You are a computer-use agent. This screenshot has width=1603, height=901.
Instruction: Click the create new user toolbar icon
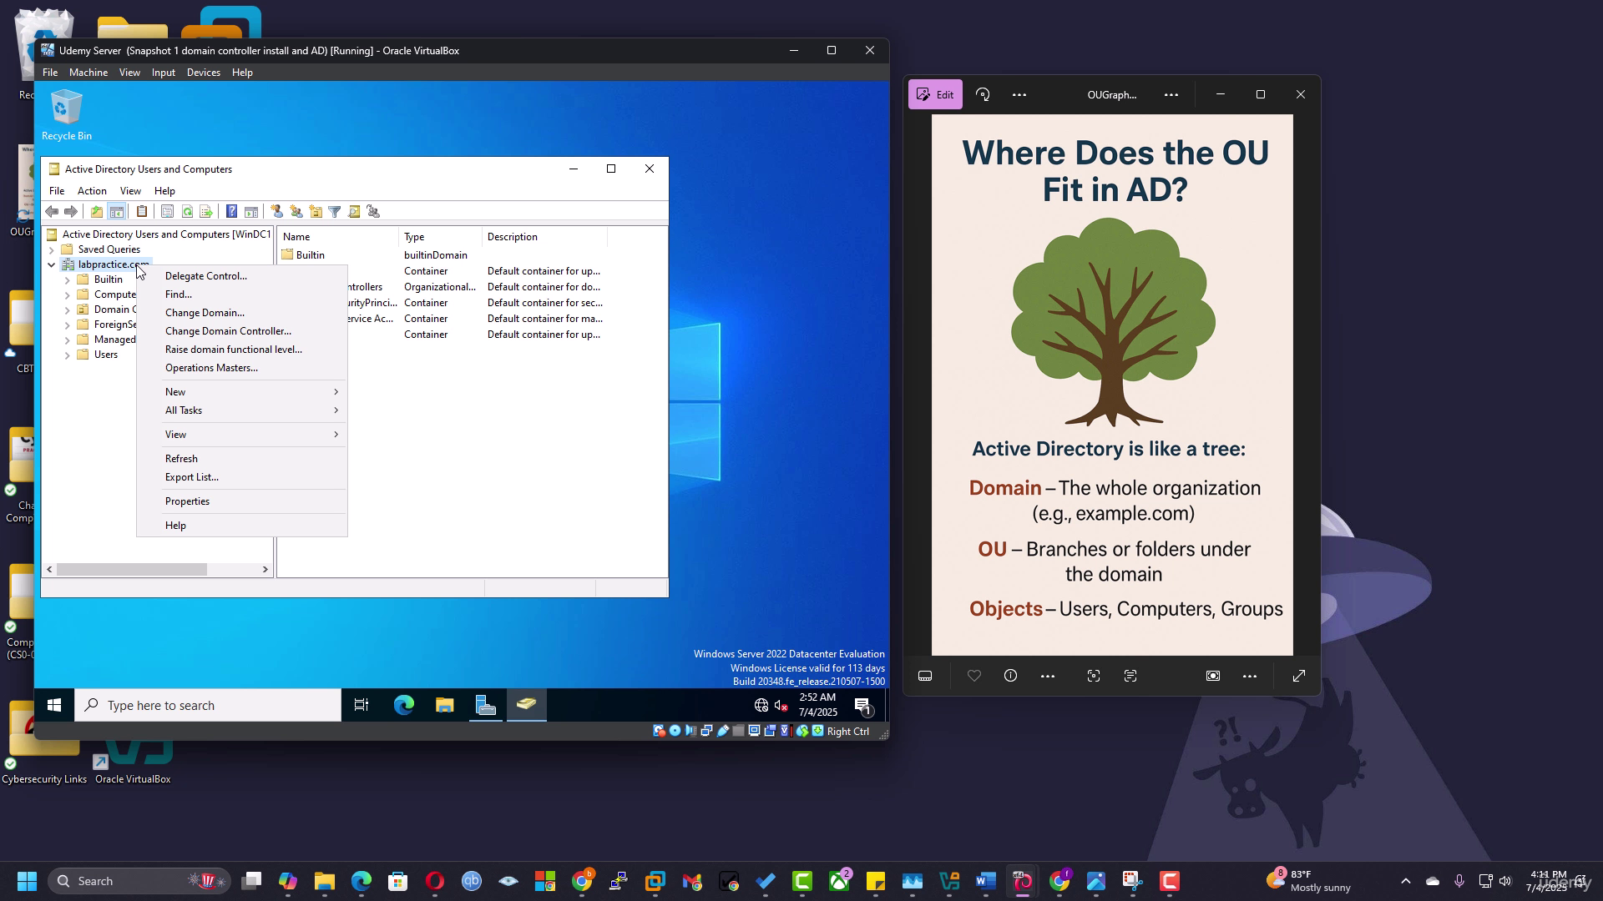pyautogui.click(x=276, y=212)
